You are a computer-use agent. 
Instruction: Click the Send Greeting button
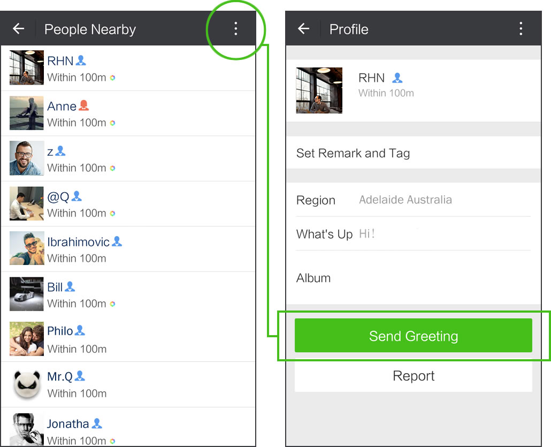[413, 336]
